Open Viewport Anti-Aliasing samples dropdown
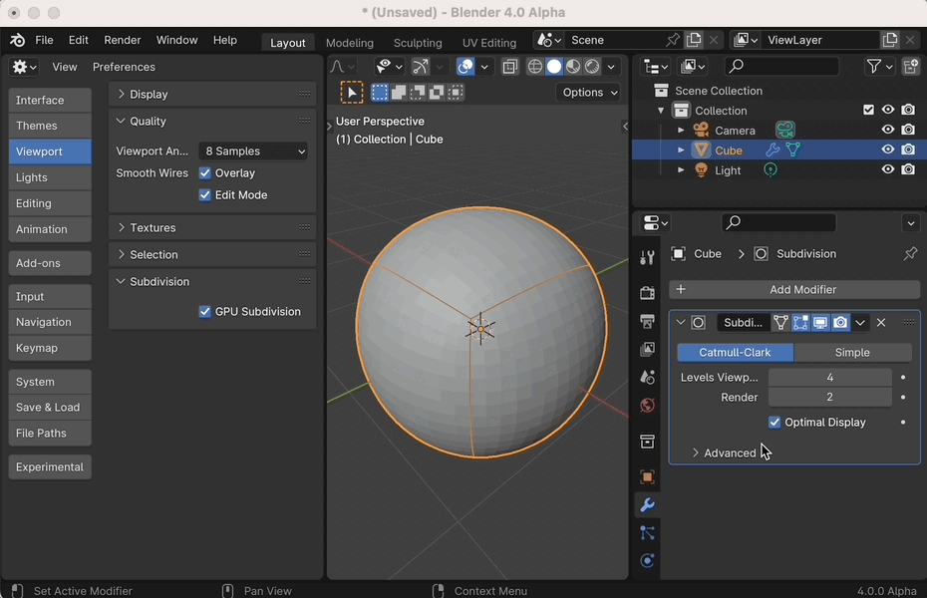The height and width of the screenshot is (598, 927). 254,151
